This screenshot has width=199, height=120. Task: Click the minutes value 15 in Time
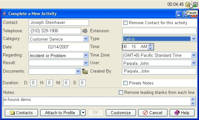134,47
